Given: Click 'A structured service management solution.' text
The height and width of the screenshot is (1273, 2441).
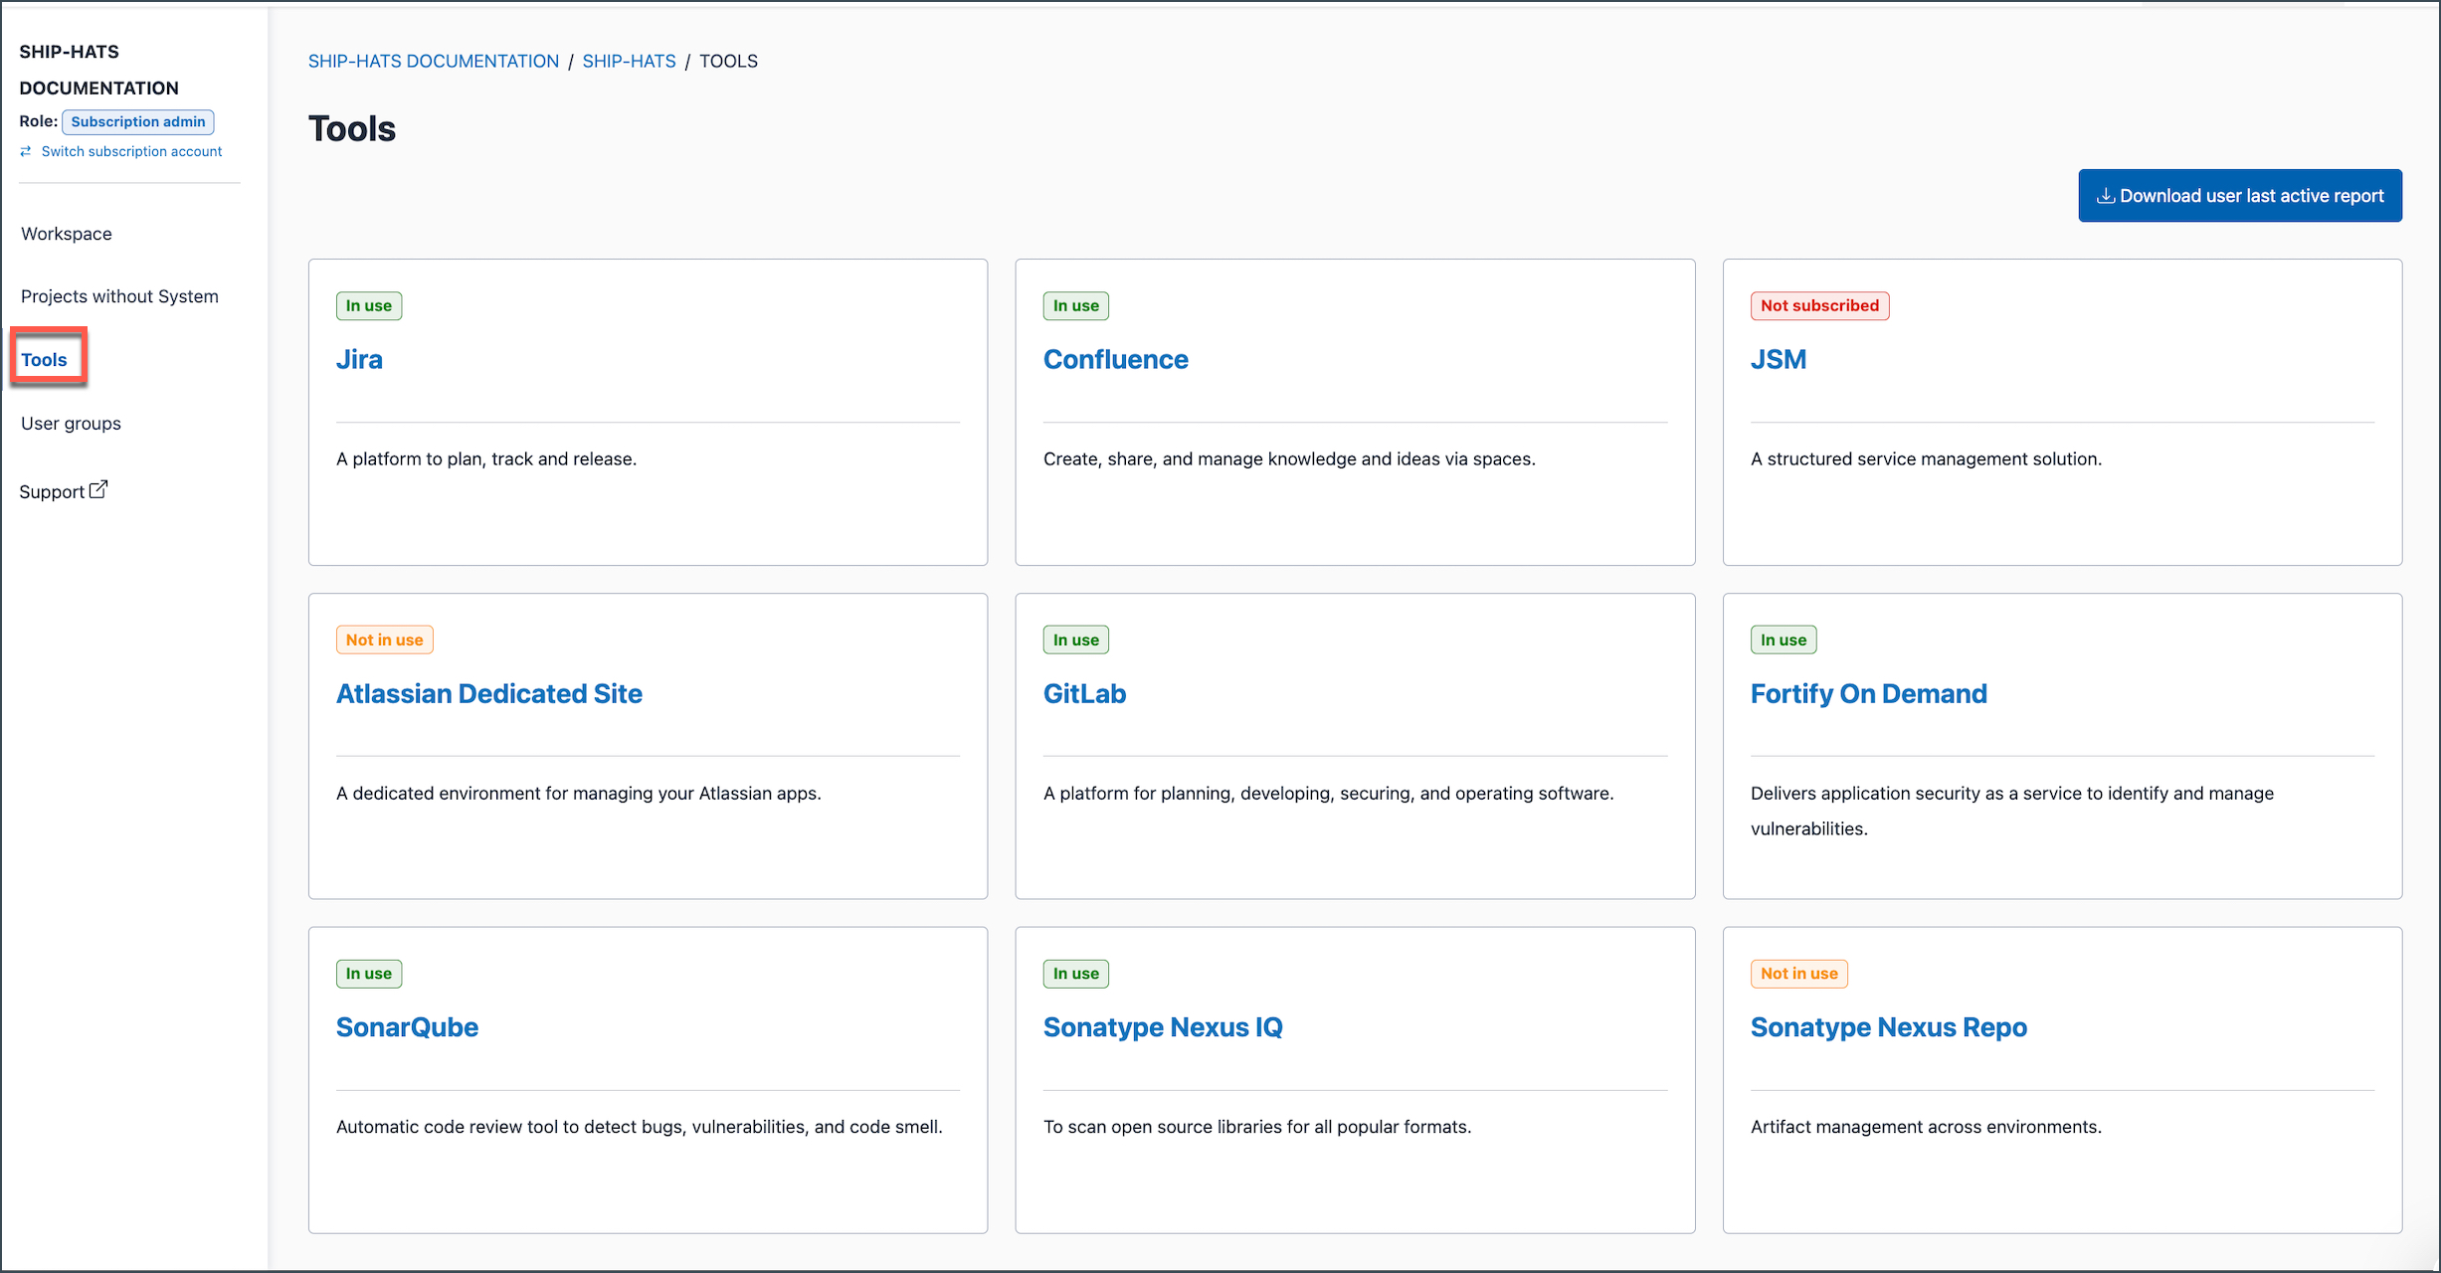Looking at the screenshot, I should coord(1926,458).
